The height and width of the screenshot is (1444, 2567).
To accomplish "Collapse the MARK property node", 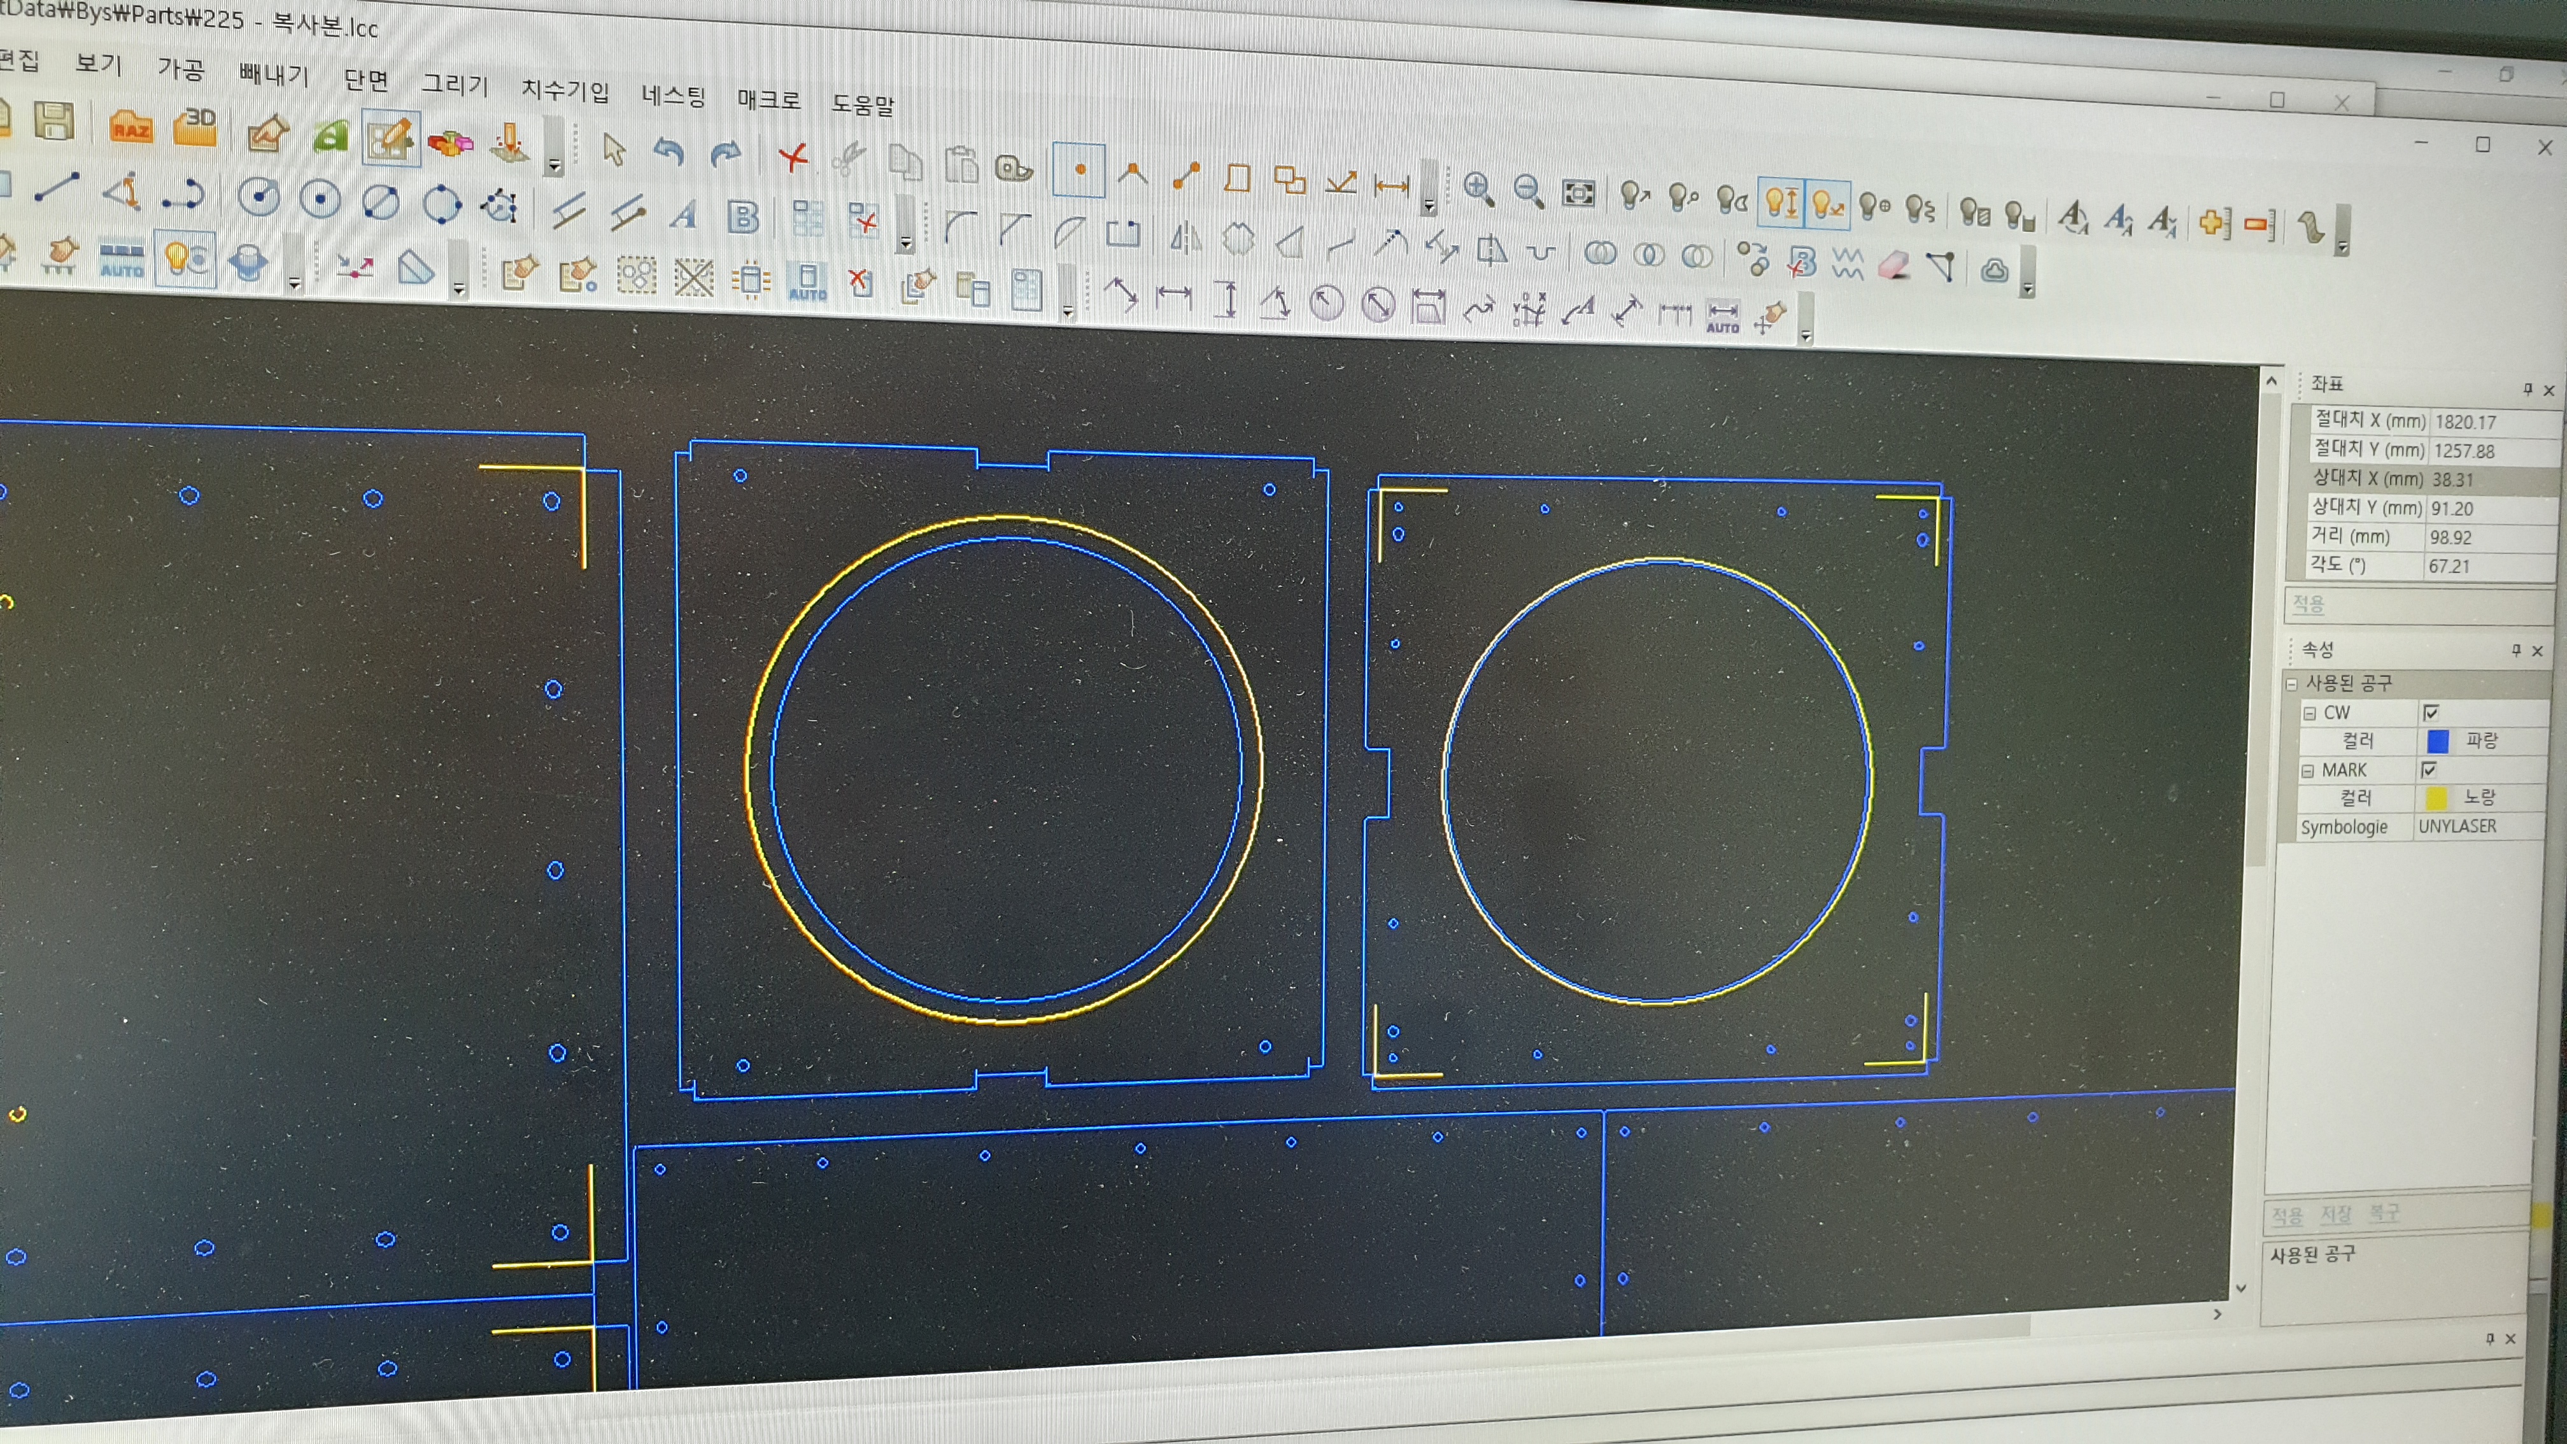I will (x=2307, y=771).
